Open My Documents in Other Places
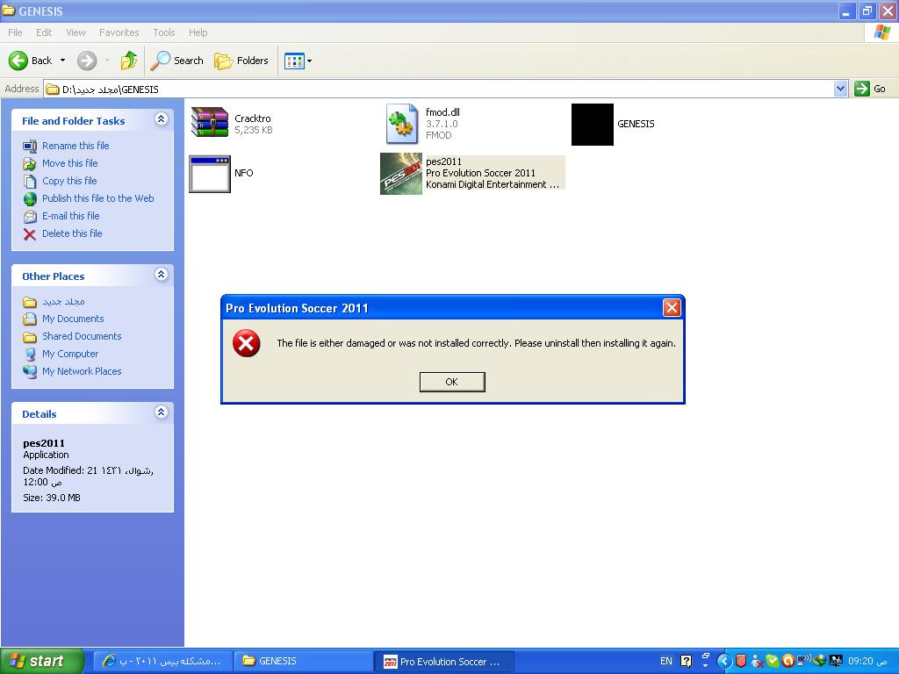899x674 pixels. point(73,319)
